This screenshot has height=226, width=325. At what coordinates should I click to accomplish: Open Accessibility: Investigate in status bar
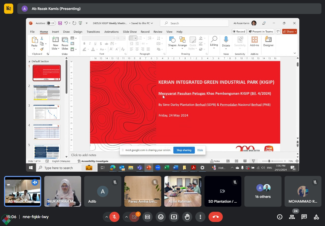93,161
